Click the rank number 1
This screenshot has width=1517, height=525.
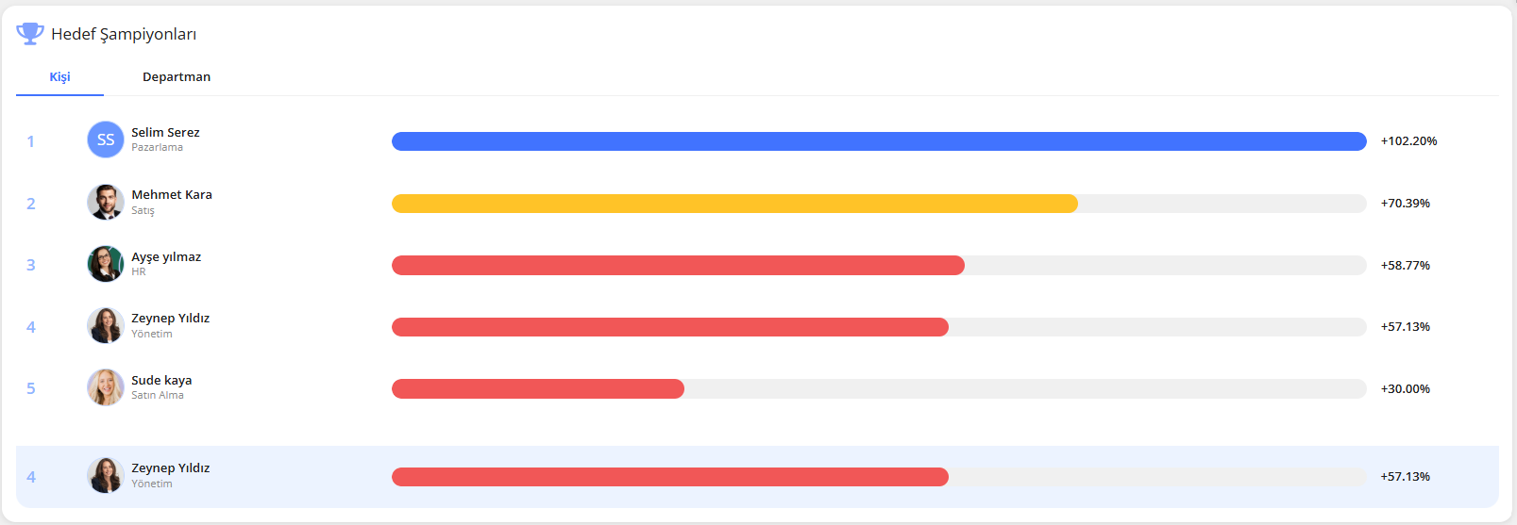click(x=30, y=141)
